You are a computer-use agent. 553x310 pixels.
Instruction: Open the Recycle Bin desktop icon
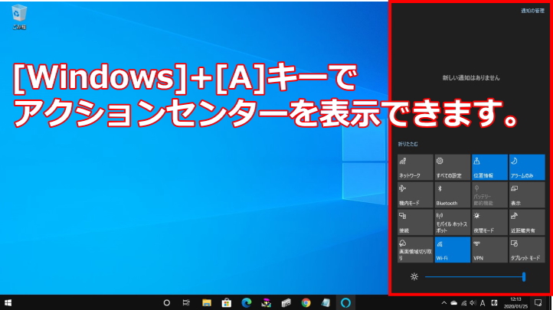tap(19, 15)
